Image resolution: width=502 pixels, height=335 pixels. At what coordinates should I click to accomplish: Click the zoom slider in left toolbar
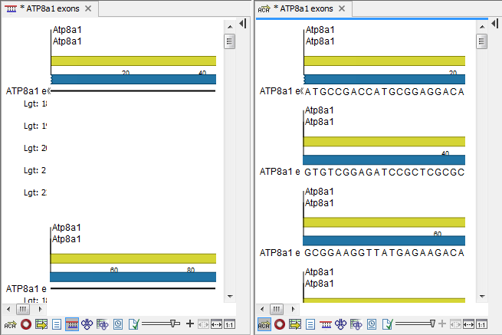175,324
